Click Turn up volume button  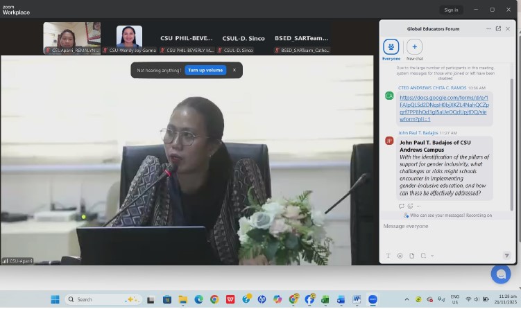pyautogui.click(x=205, y=70)
